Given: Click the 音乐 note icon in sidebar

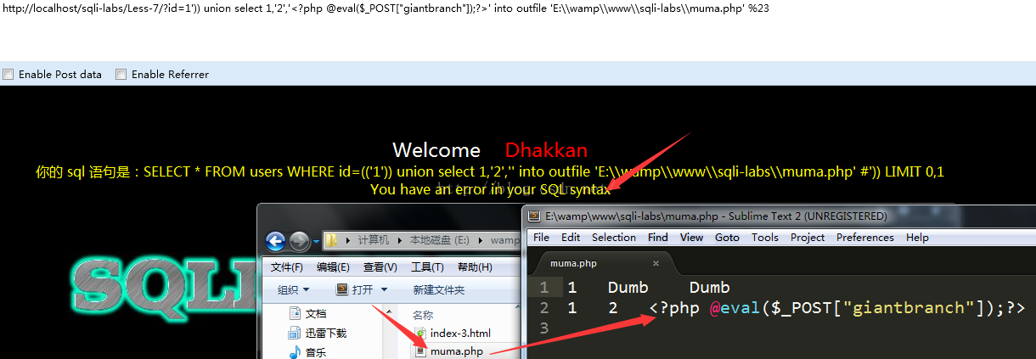Looking at the screenshot, I should (x=295, y=352).
